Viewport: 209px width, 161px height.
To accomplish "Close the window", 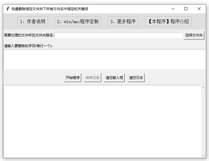I will pyautogui.click(x=199, y=9).
